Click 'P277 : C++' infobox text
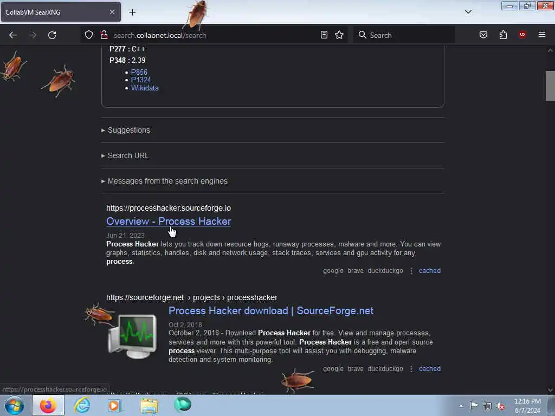This screenshot has width=555, height=416. click(x=127, y=49)
